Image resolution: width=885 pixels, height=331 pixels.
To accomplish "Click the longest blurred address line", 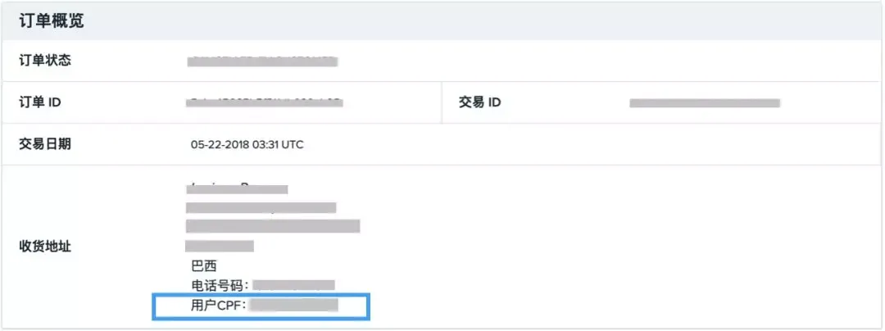I will pyautogui.click(x=272, y=226).
